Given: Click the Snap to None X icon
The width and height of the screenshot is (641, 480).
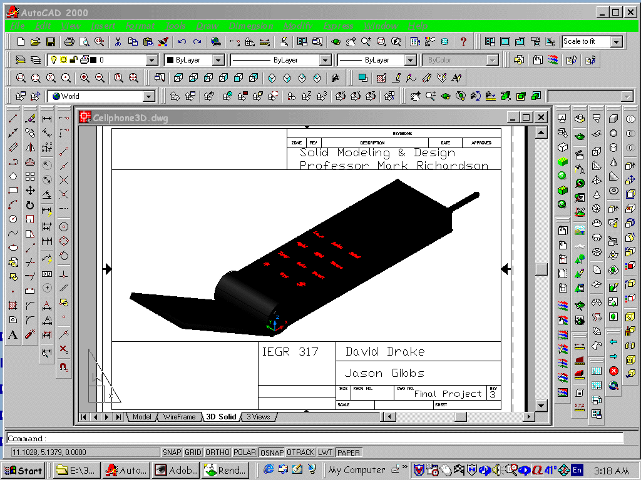Looking at the screenshot, I should [64, 349].
